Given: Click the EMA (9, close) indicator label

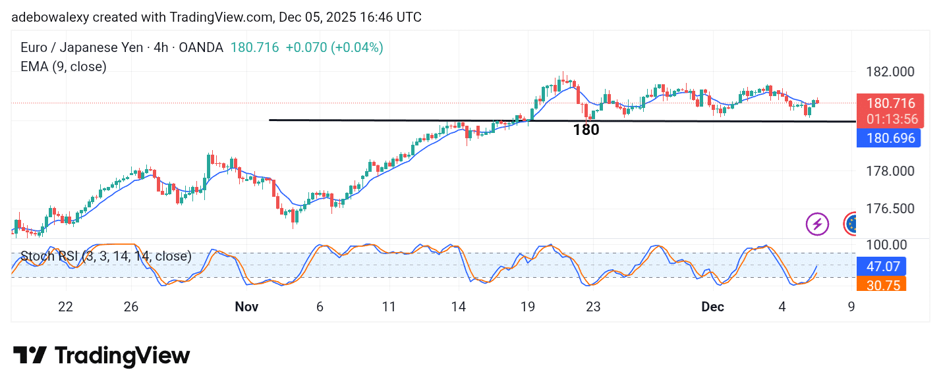Looking at the screenshot, I should [x=62, y=66].
